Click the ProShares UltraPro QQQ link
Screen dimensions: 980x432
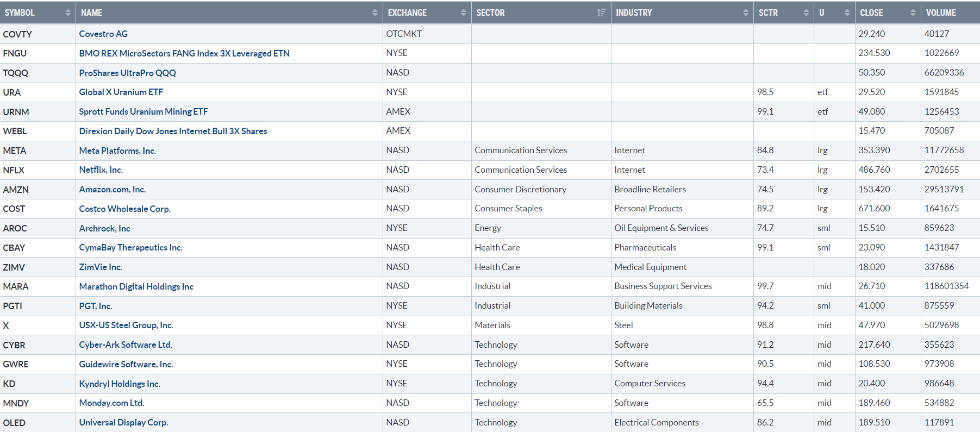pos(127,73)
